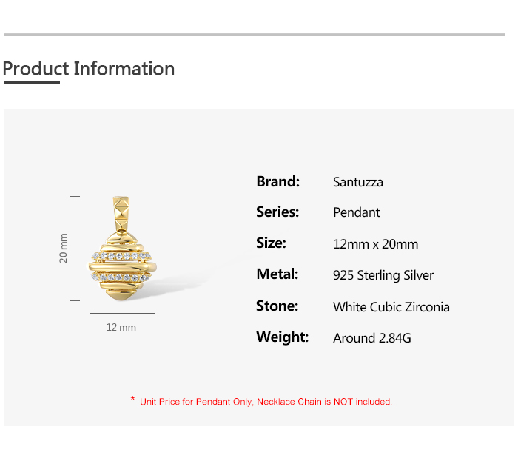Click the Brand label
The height and width of the screenshot is (455, 518).
(x=277, y=181)
